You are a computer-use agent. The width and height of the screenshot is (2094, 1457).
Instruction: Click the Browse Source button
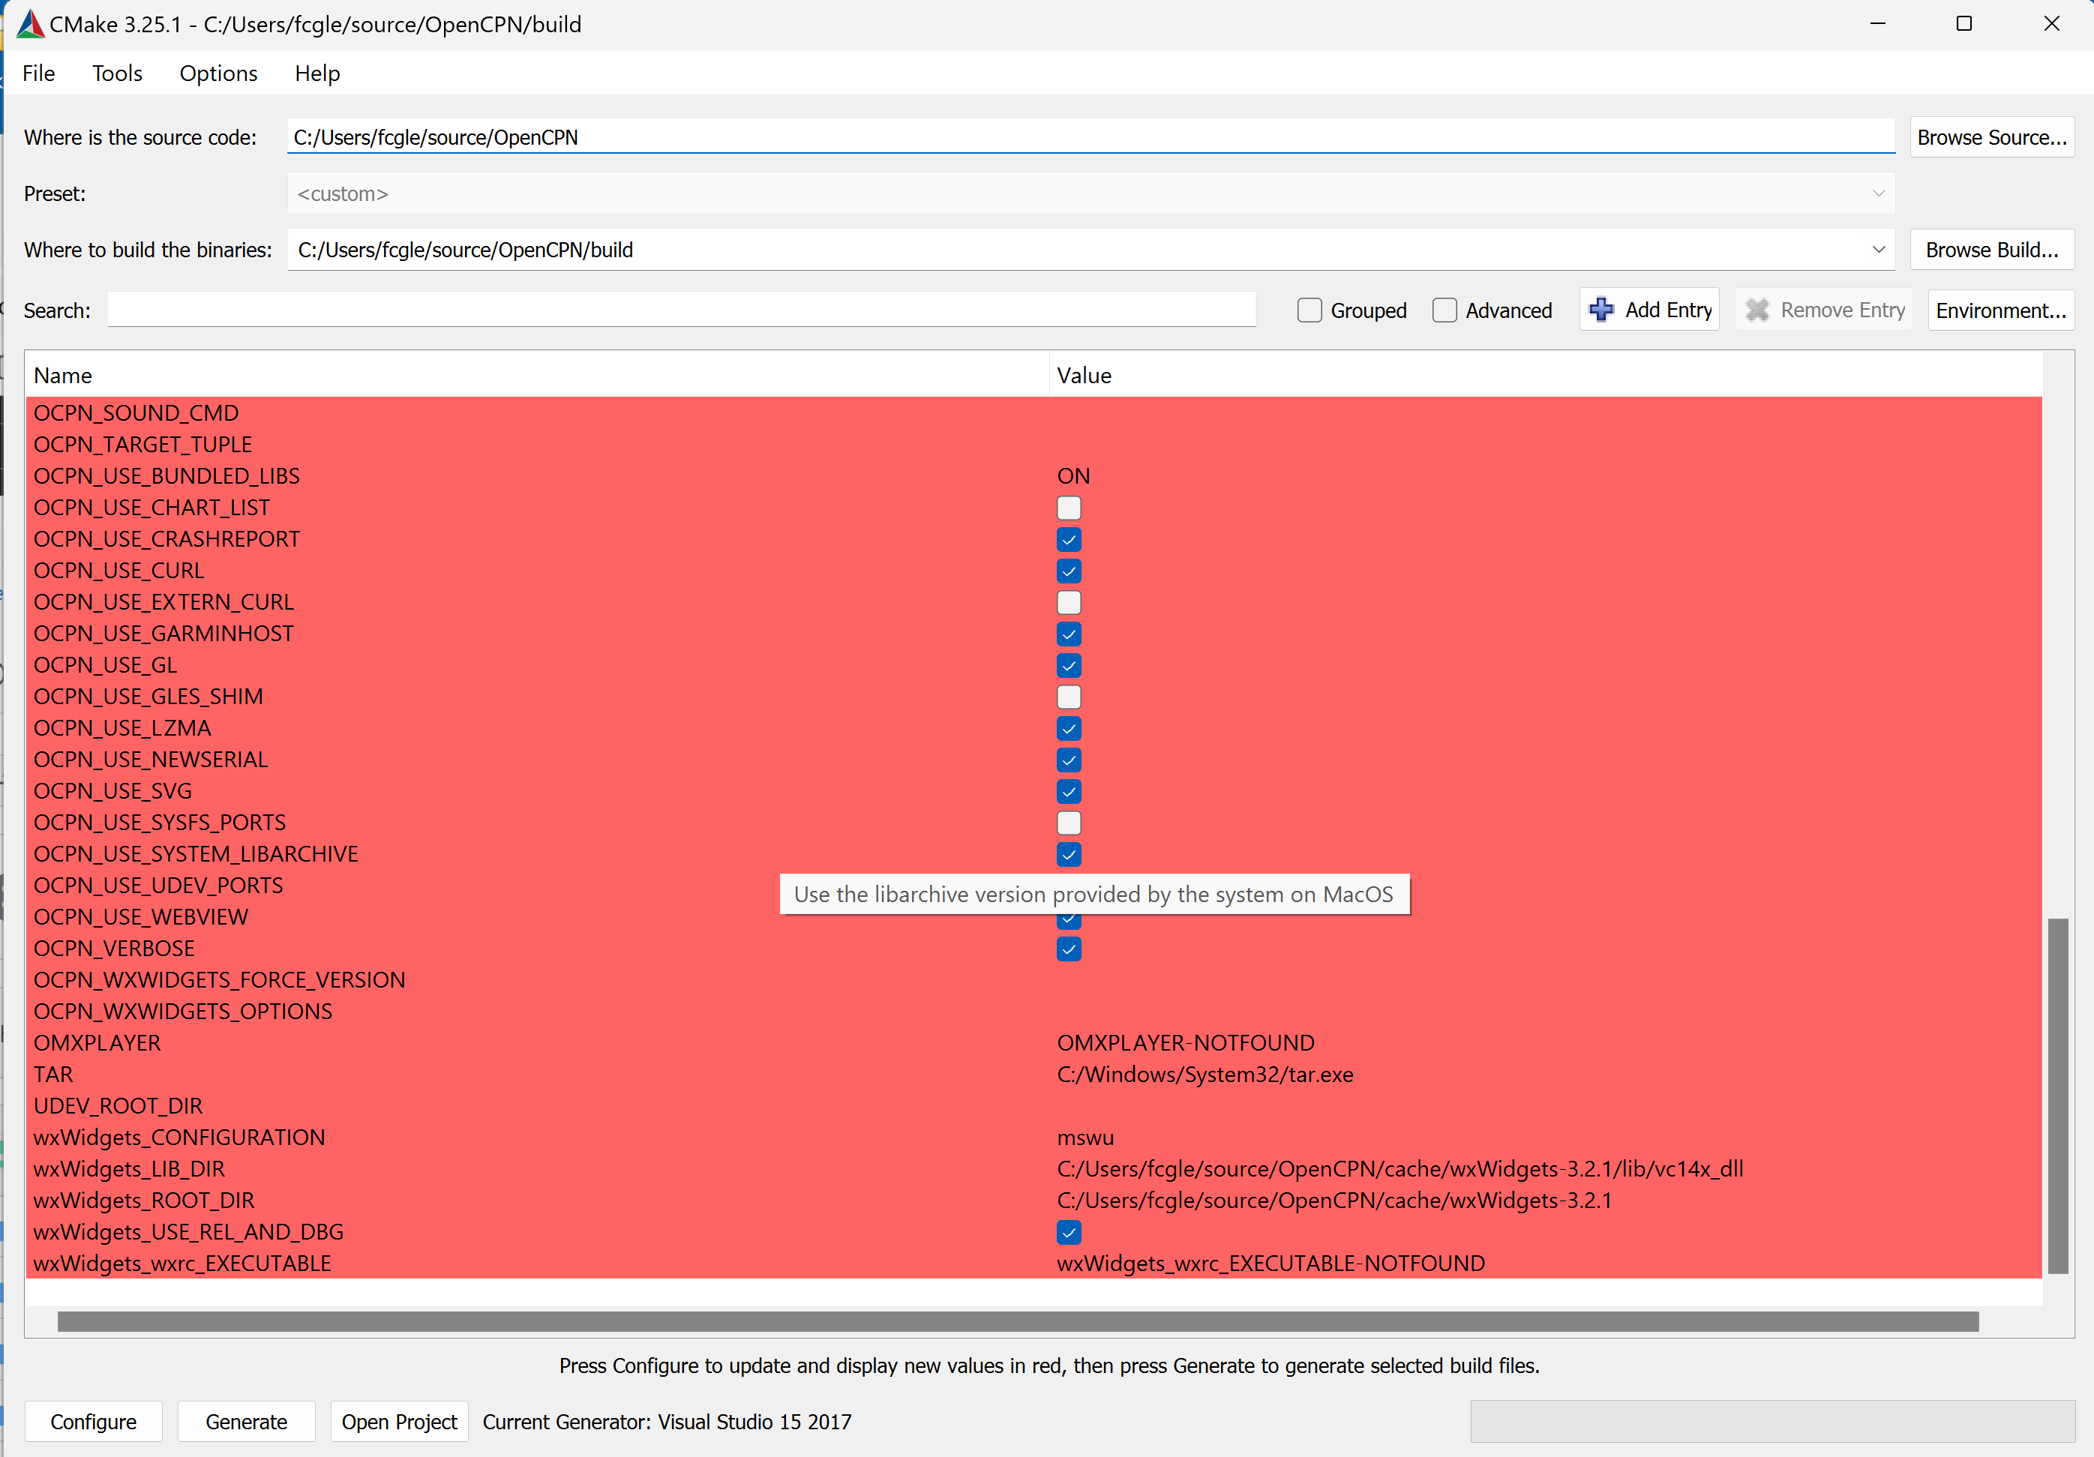(1991, 138)
